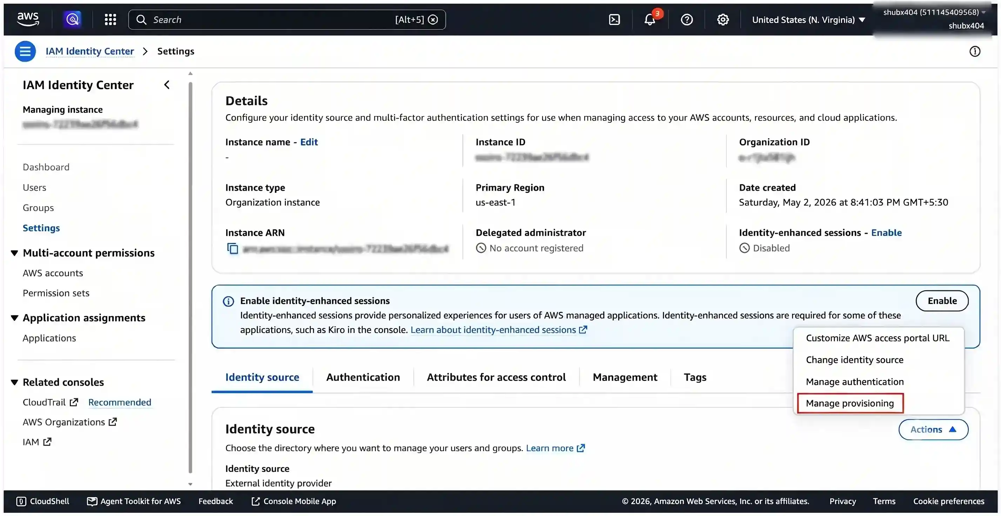Click the info icon in identity-enhanced sessions banner
This screenshot has width=1001, height=516.
[228, 302]
